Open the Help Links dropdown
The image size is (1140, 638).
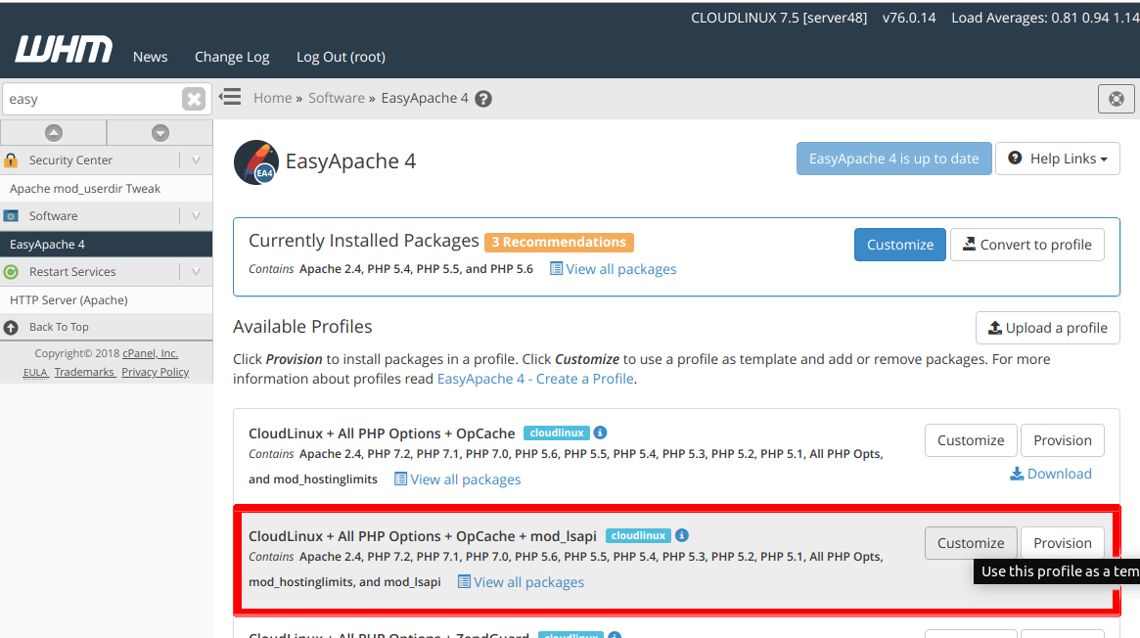point(1058,159)
